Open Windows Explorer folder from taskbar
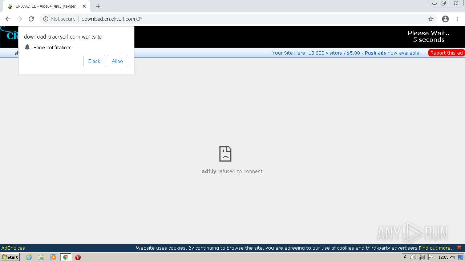 (x=41, y=257)
